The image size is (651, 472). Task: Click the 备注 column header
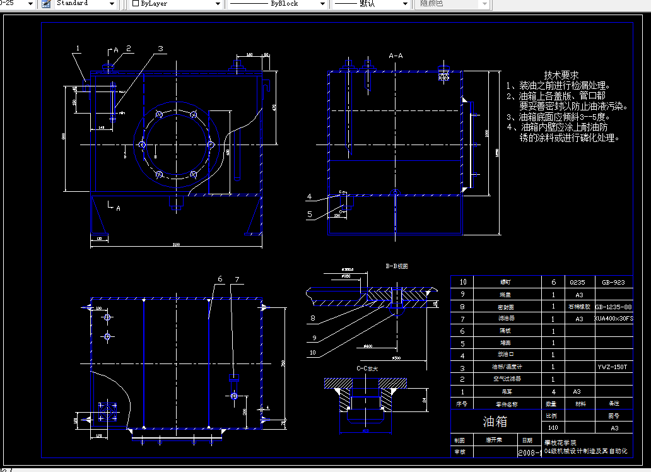click(614, 403)
